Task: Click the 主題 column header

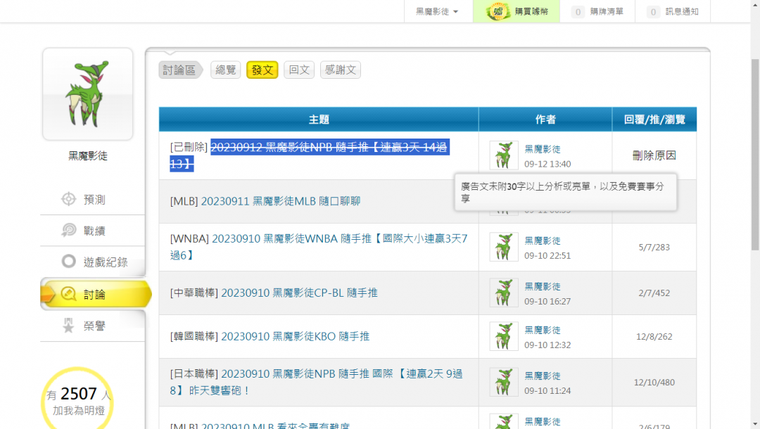Action: [319, 120]
